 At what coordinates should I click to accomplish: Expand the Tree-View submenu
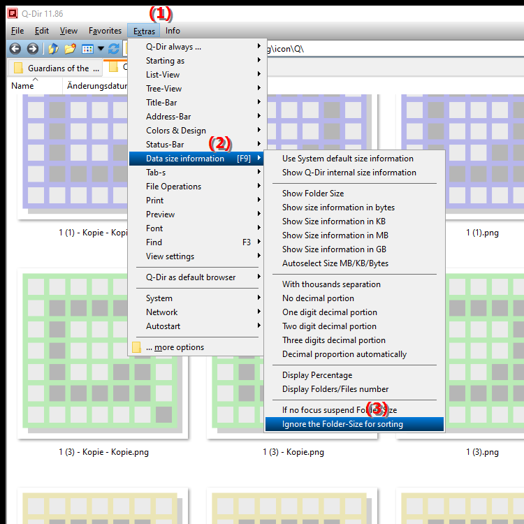(196, 89)
